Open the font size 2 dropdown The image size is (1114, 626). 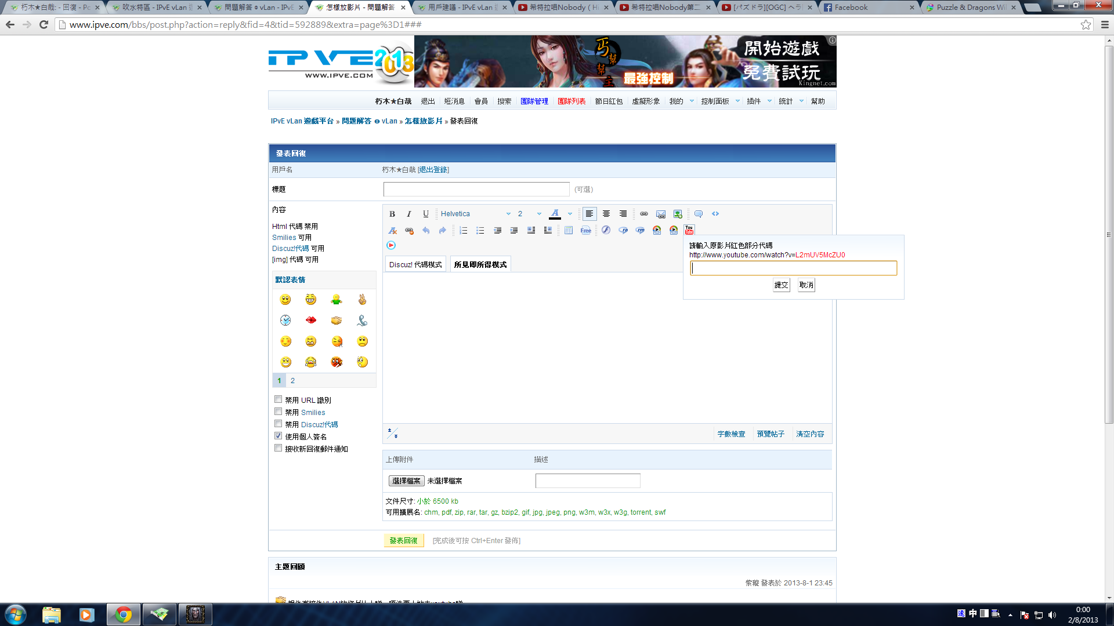click(x=529, y=214)
